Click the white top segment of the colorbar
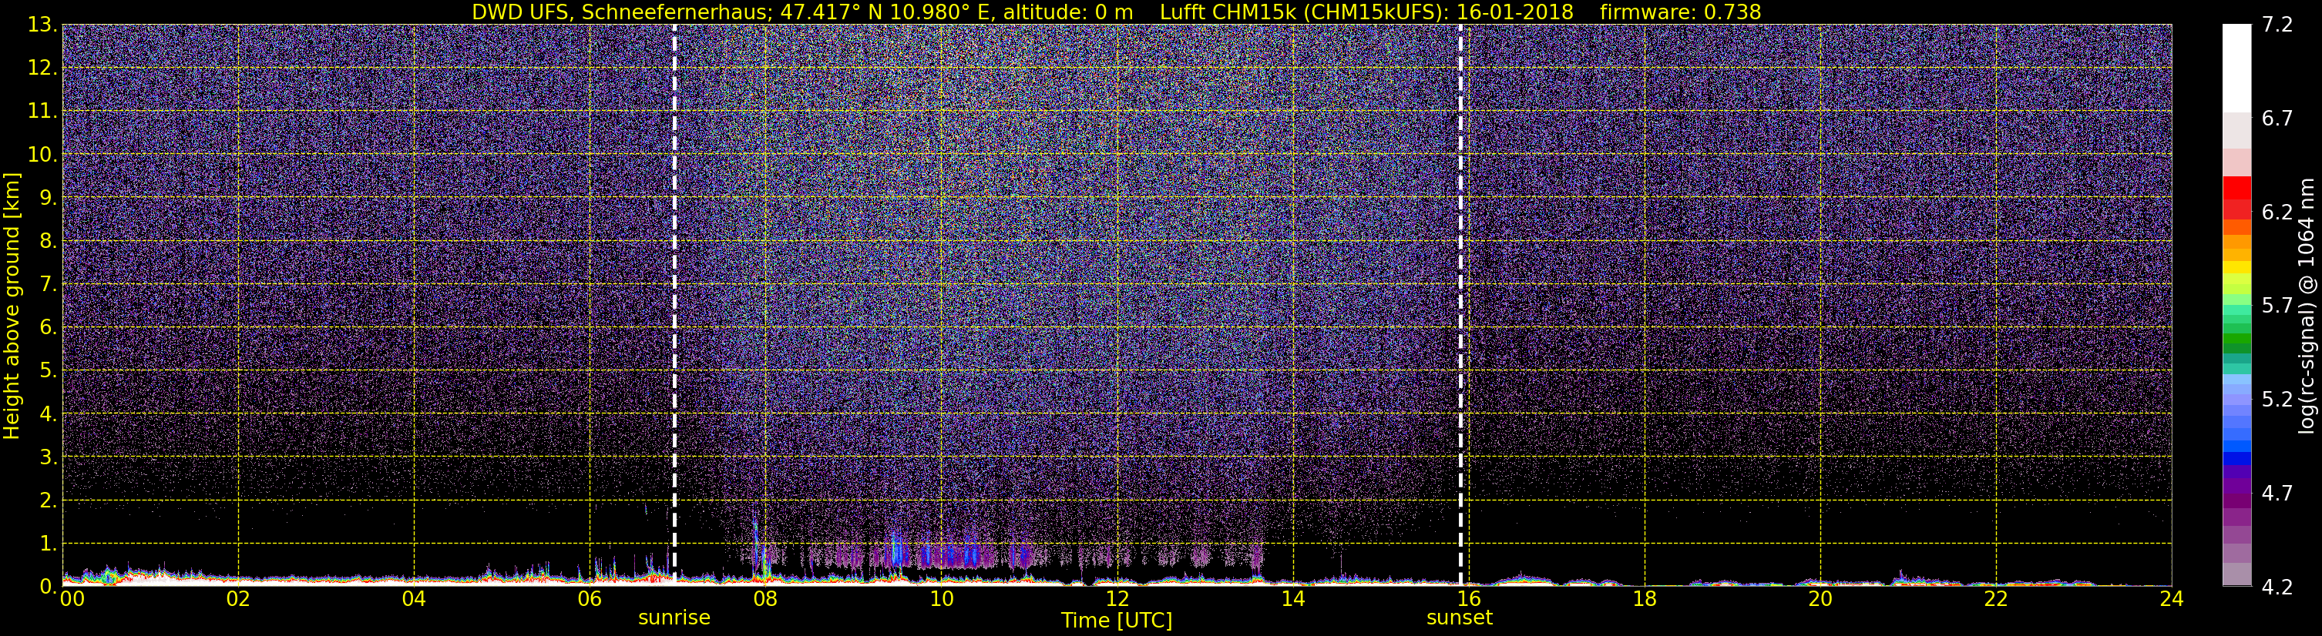 [x=2236, y=68]
